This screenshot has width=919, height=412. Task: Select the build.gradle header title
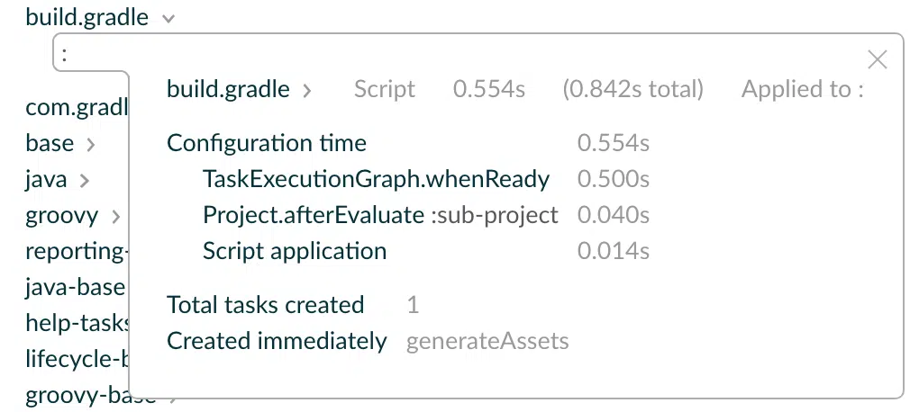coord(87,17)
